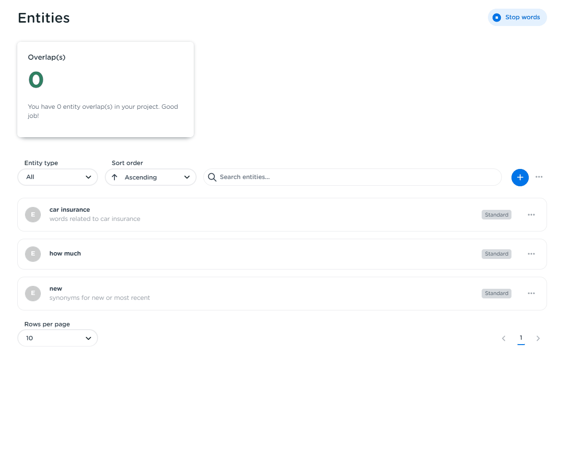Open three-dot menu for car insurance entity

coord(531,215)
